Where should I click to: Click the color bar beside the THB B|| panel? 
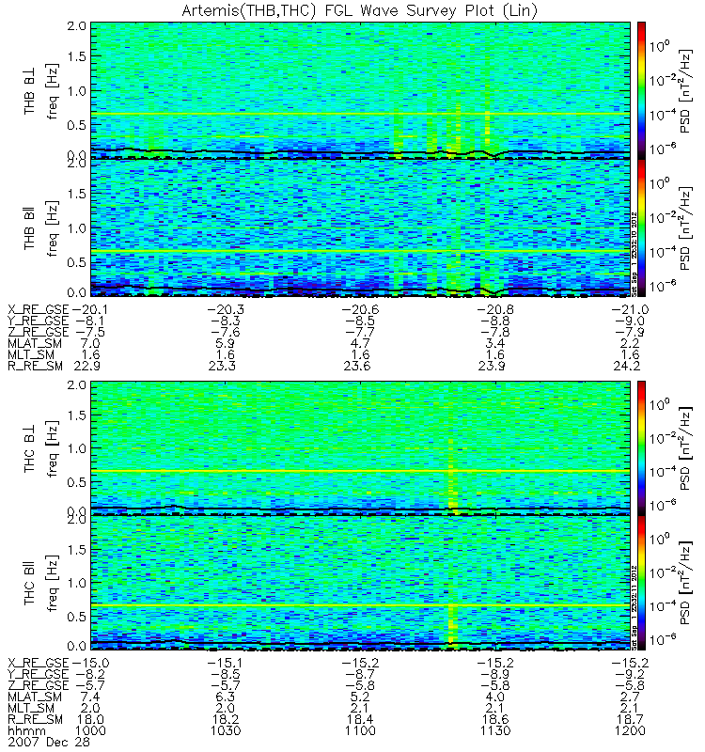(x=641, y=227)
